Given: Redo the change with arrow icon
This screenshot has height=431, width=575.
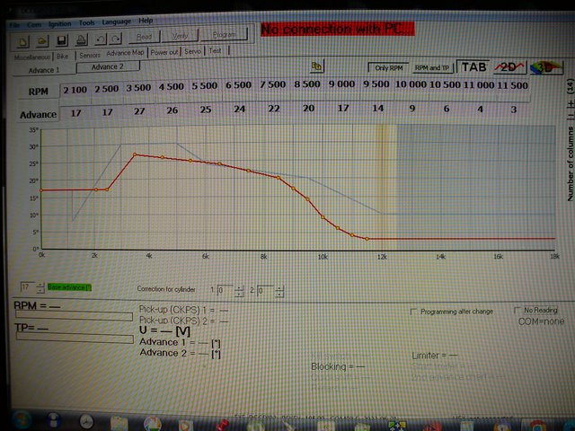Looking at the screenshot, I should click(x=116, y=38).
